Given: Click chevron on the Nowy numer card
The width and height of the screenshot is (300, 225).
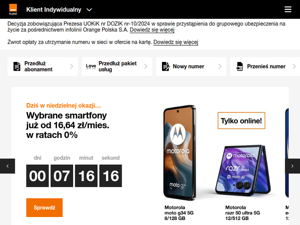Looking at the screenshot, I should tap(220, 66).
